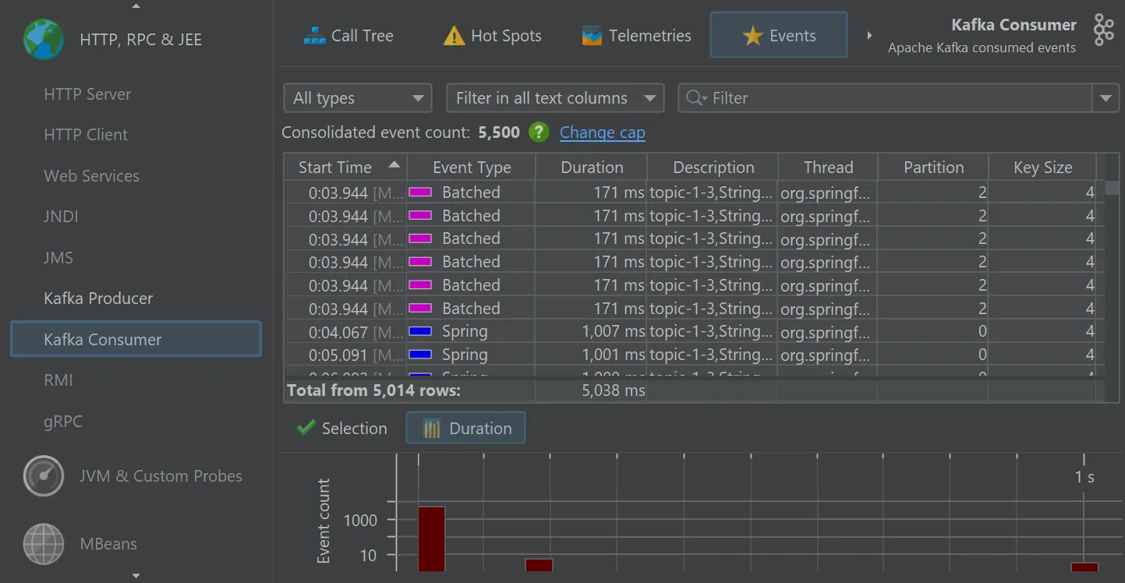Viewport: 1125px width, 583px height.
Task: Select JVM & Custom Probes category
Action: tap(161, 475)
